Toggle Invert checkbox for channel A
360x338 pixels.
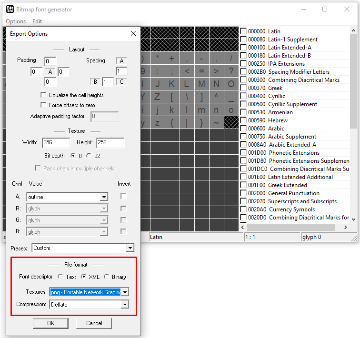point(123,197)
